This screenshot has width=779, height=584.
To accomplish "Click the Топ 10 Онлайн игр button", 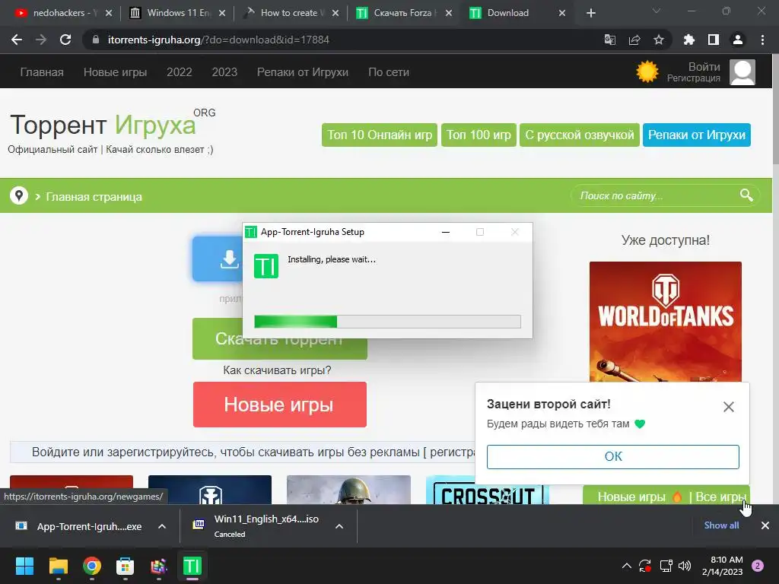I will [380, 135].
